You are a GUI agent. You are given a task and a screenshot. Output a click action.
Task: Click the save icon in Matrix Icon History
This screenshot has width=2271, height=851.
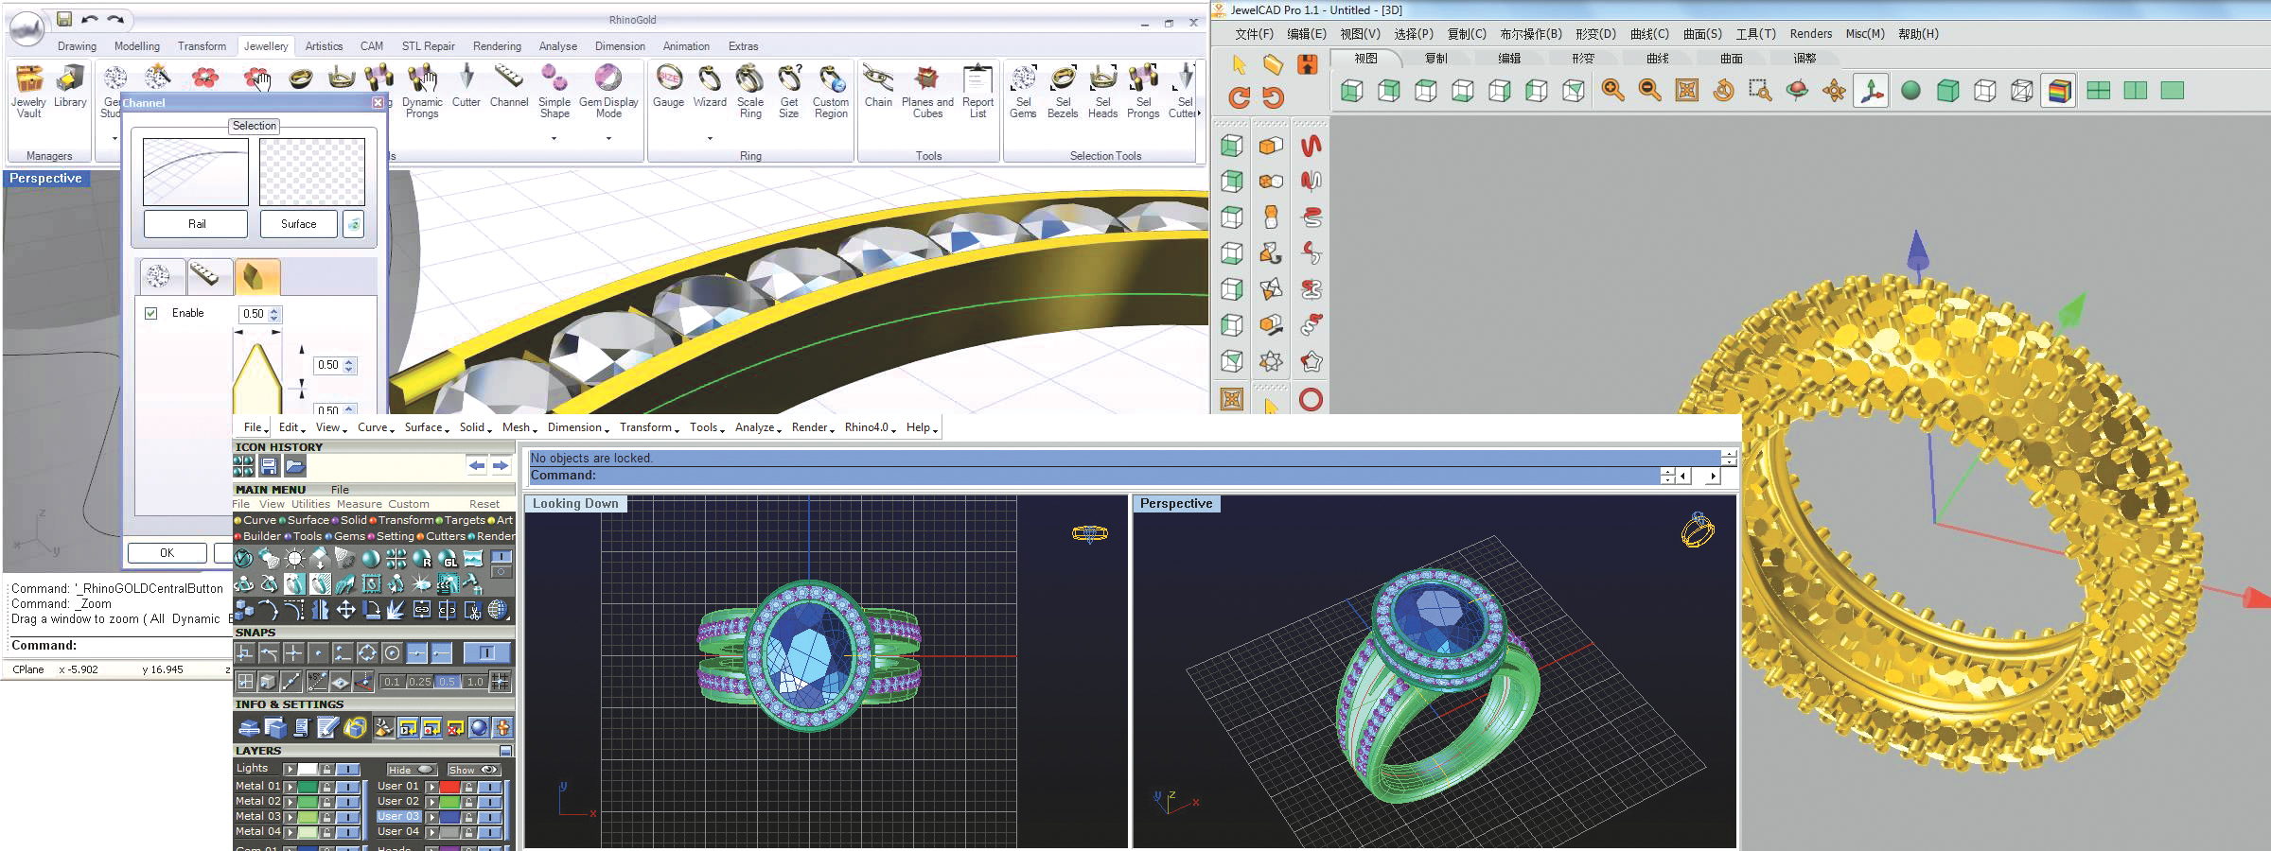(x=270, y=465)
